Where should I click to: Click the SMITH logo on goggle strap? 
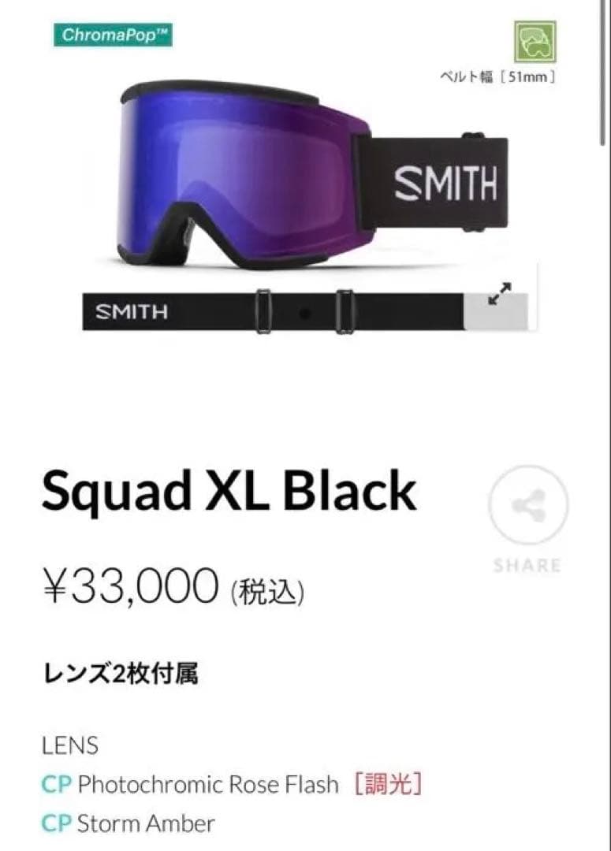point(445,183)
